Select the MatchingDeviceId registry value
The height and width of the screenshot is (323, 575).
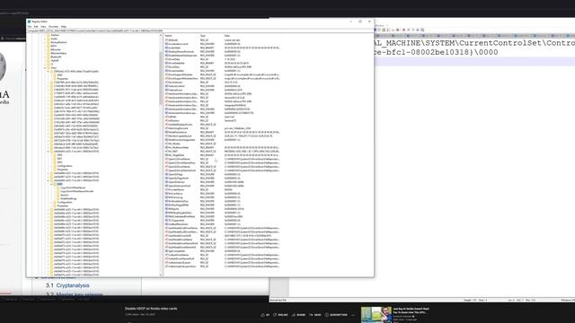[x=176, y=128]
